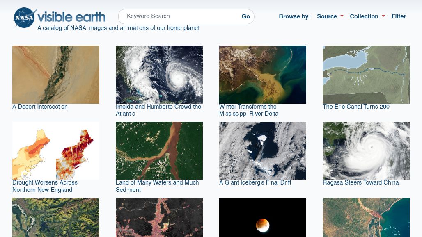The image size is (422, 237).
Task: Click the hurricane Ragasa satellite thumbnail
Action: (x=366, y=150)
